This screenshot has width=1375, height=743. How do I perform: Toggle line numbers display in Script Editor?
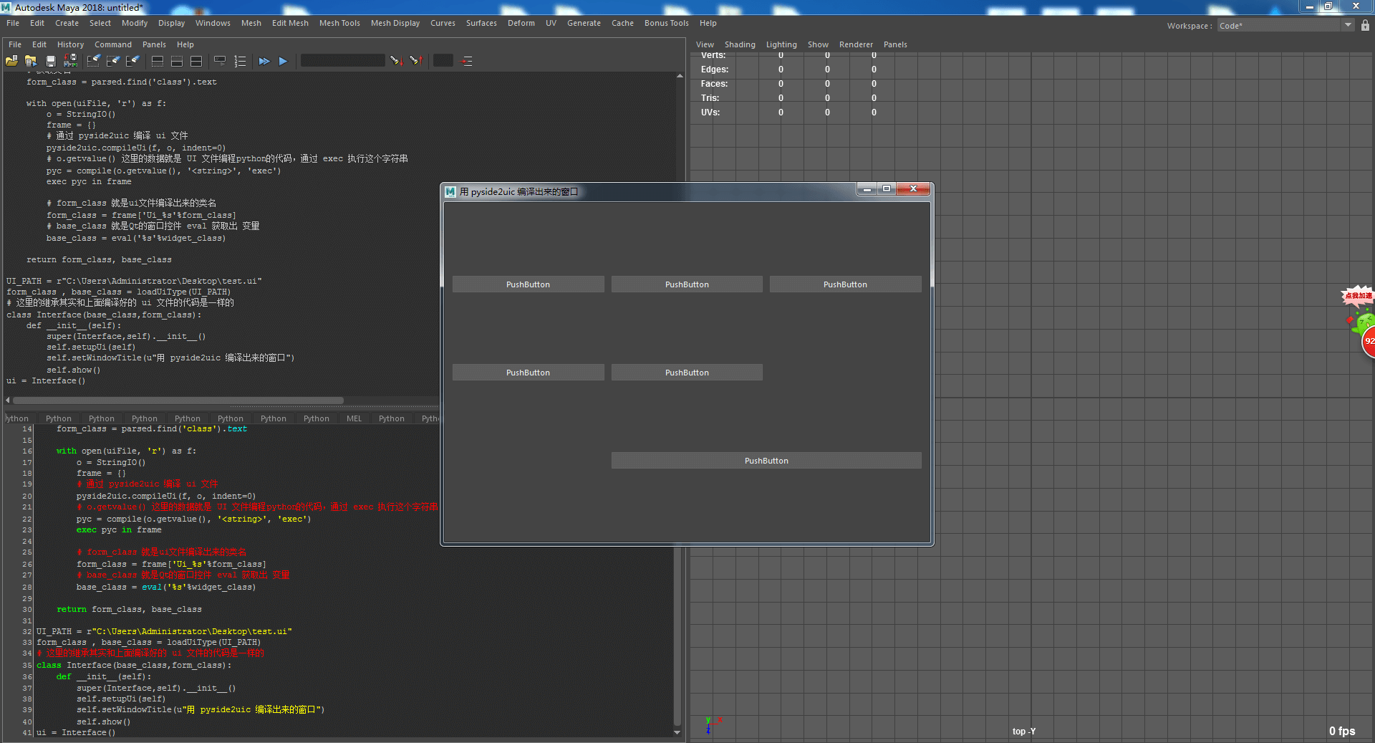(x=240, y=61)
